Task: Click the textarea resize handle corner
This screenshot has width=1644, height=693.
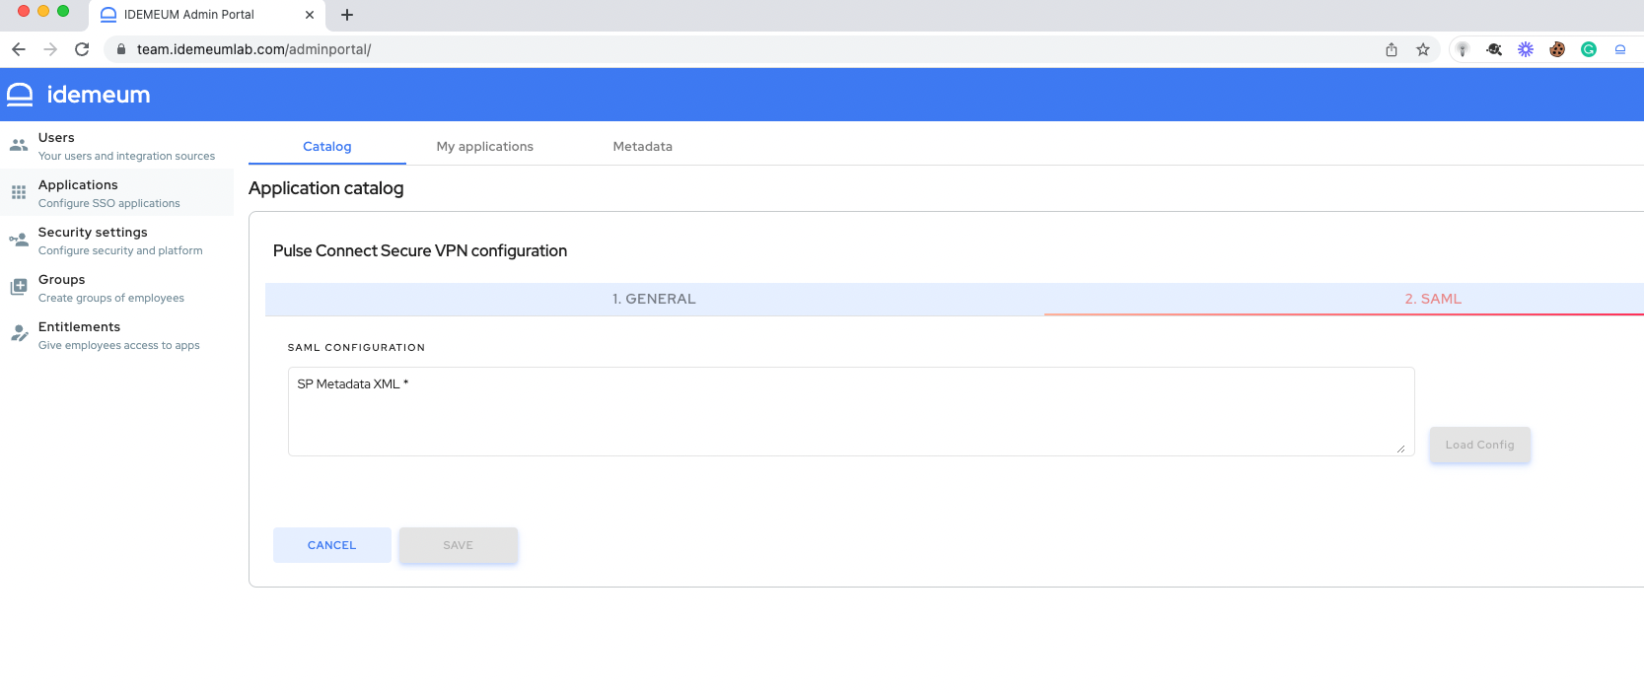Action: coord(1400,449)
